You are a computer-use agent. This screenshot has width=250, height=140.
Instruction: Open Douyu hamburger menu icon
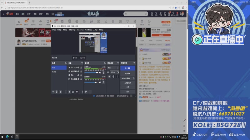click(3, 14)
